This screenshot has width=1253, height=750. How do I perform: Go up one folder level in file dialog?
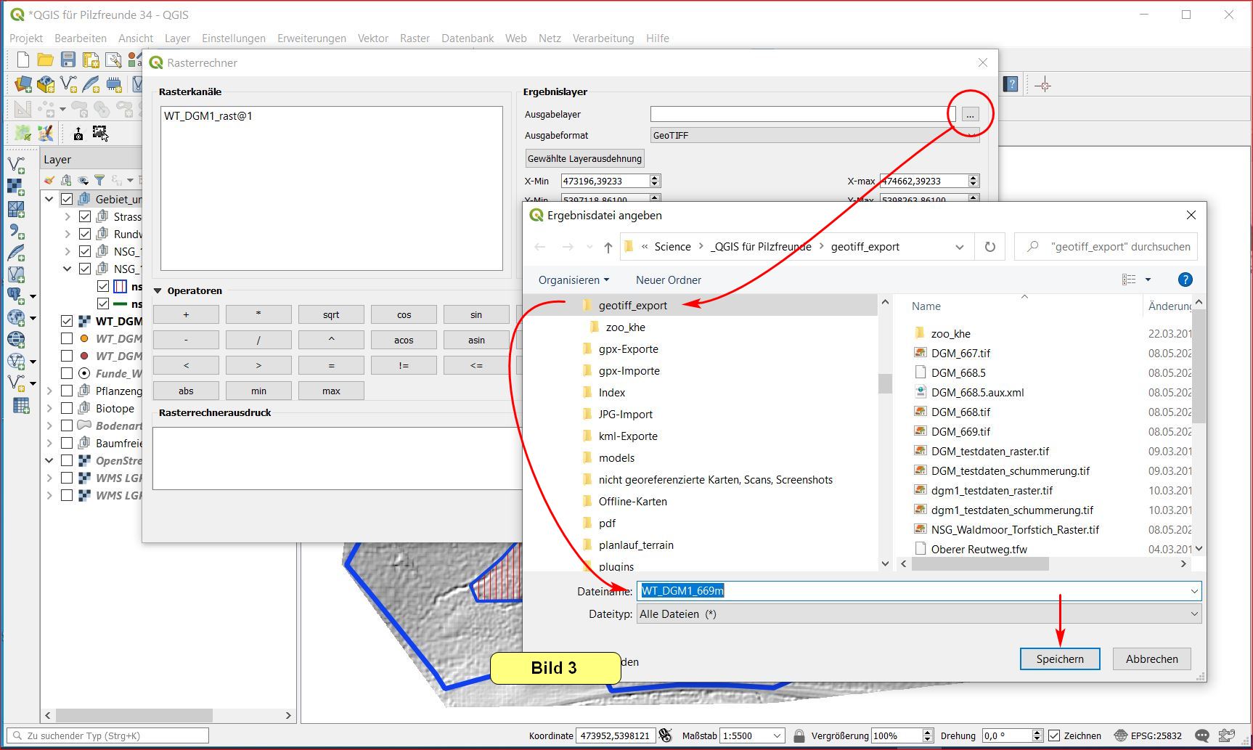pyautogui.click(x=608, y=248)
